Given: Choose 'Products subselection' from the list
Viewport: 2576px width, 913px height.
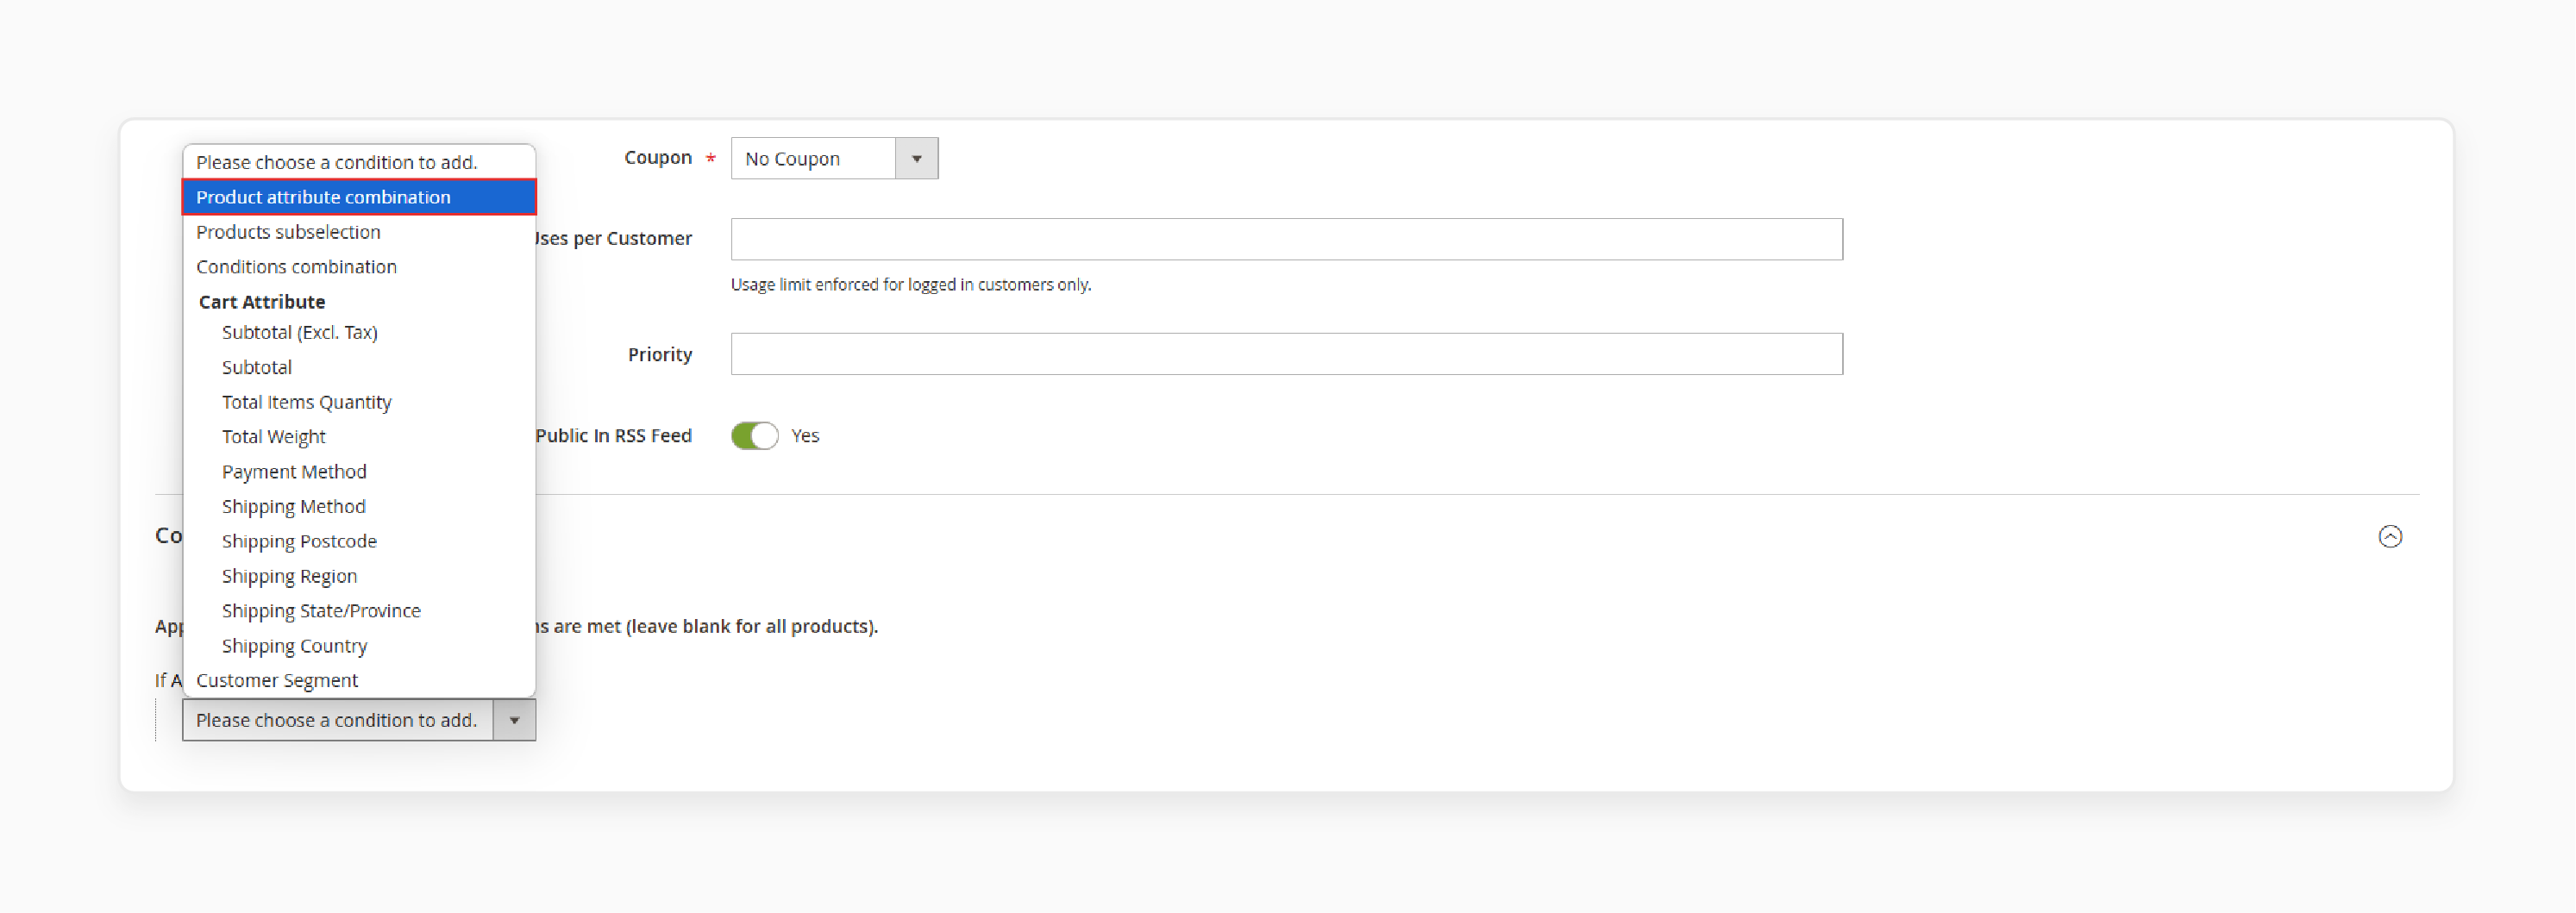Looking at the screenshot, I should pos(359,232).
